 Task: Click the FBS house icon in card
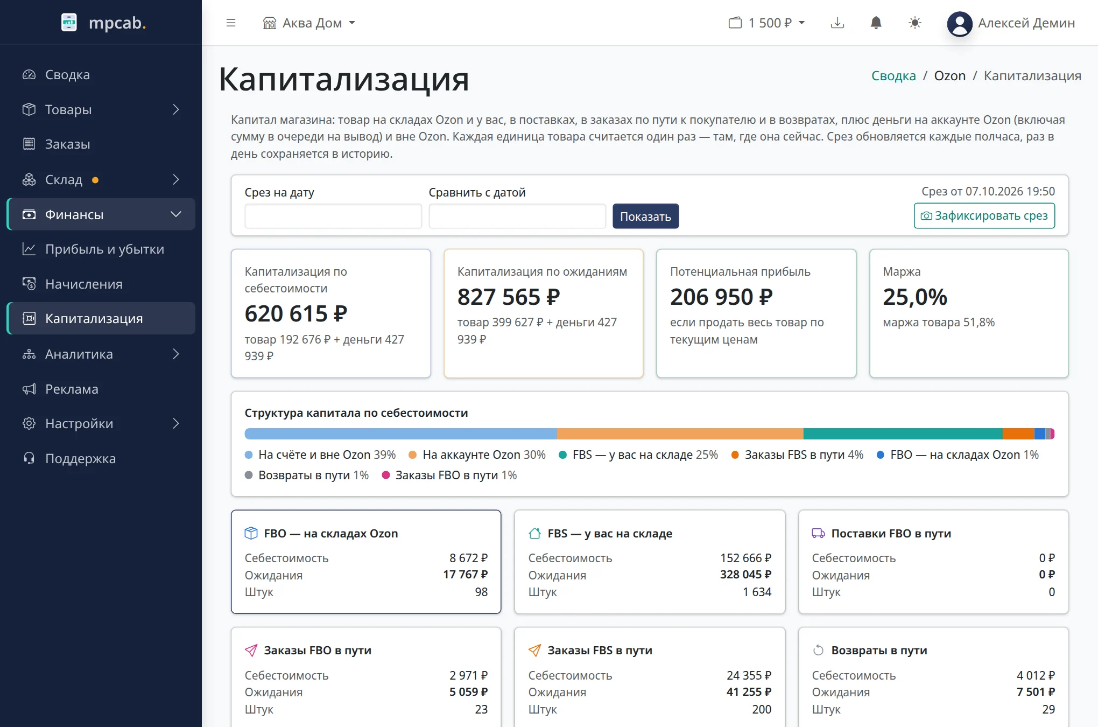click(x=534, y=533)
